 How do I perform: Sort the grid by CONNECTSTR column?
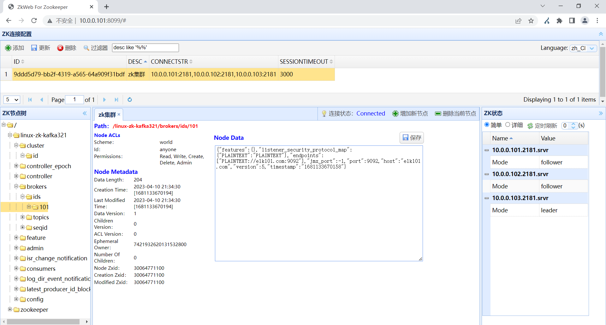(172, 62)
